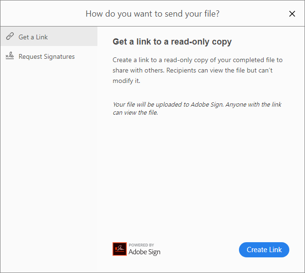305x273 pixels.
Task: Click the dialog title 'How do you want to send your file?'
Action: coord(152,14)
